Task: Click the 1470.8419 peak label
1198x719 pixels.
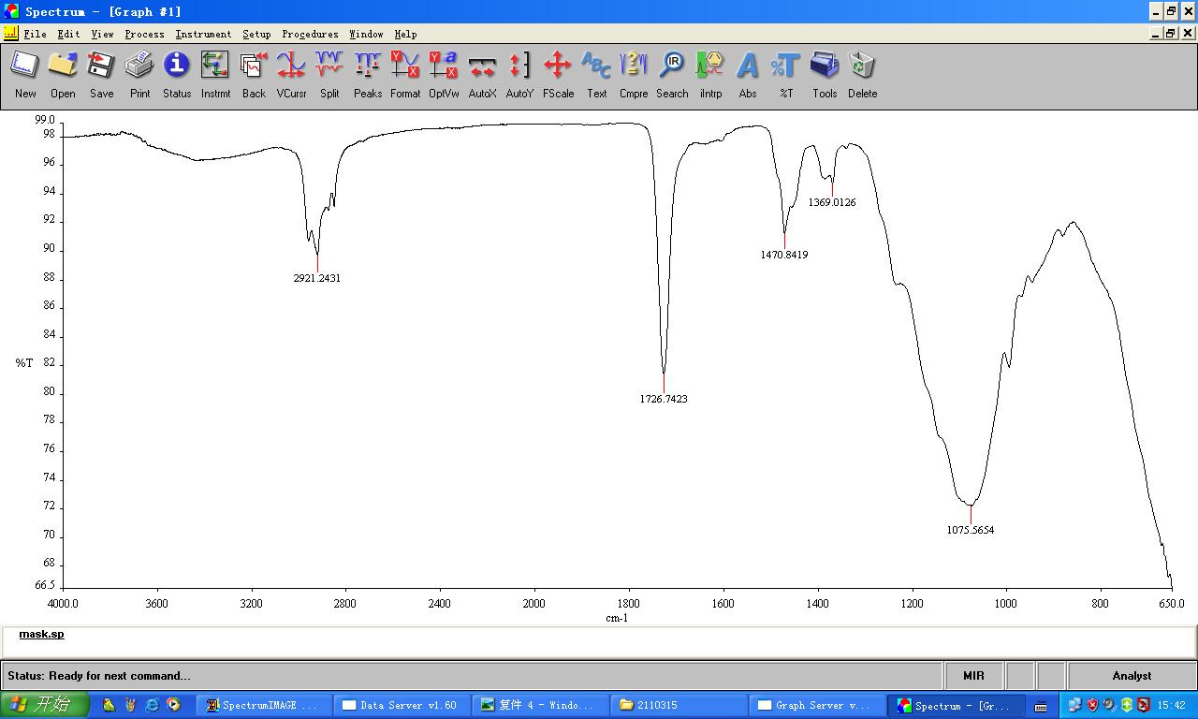Action: click(784, 255)
